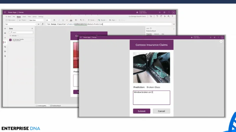Collapse the right properties pane with the chevron
Viewport: 236px width, 132px height.
coord(174,29)
